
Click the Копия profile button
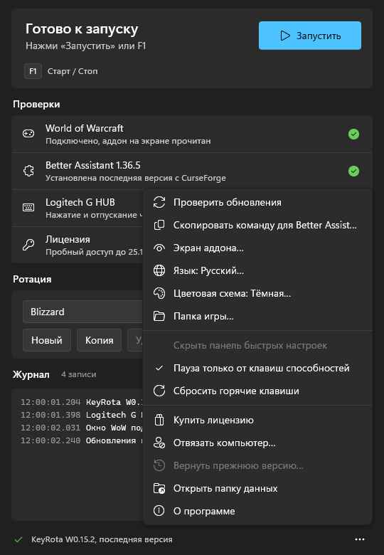tap(99, 340)
